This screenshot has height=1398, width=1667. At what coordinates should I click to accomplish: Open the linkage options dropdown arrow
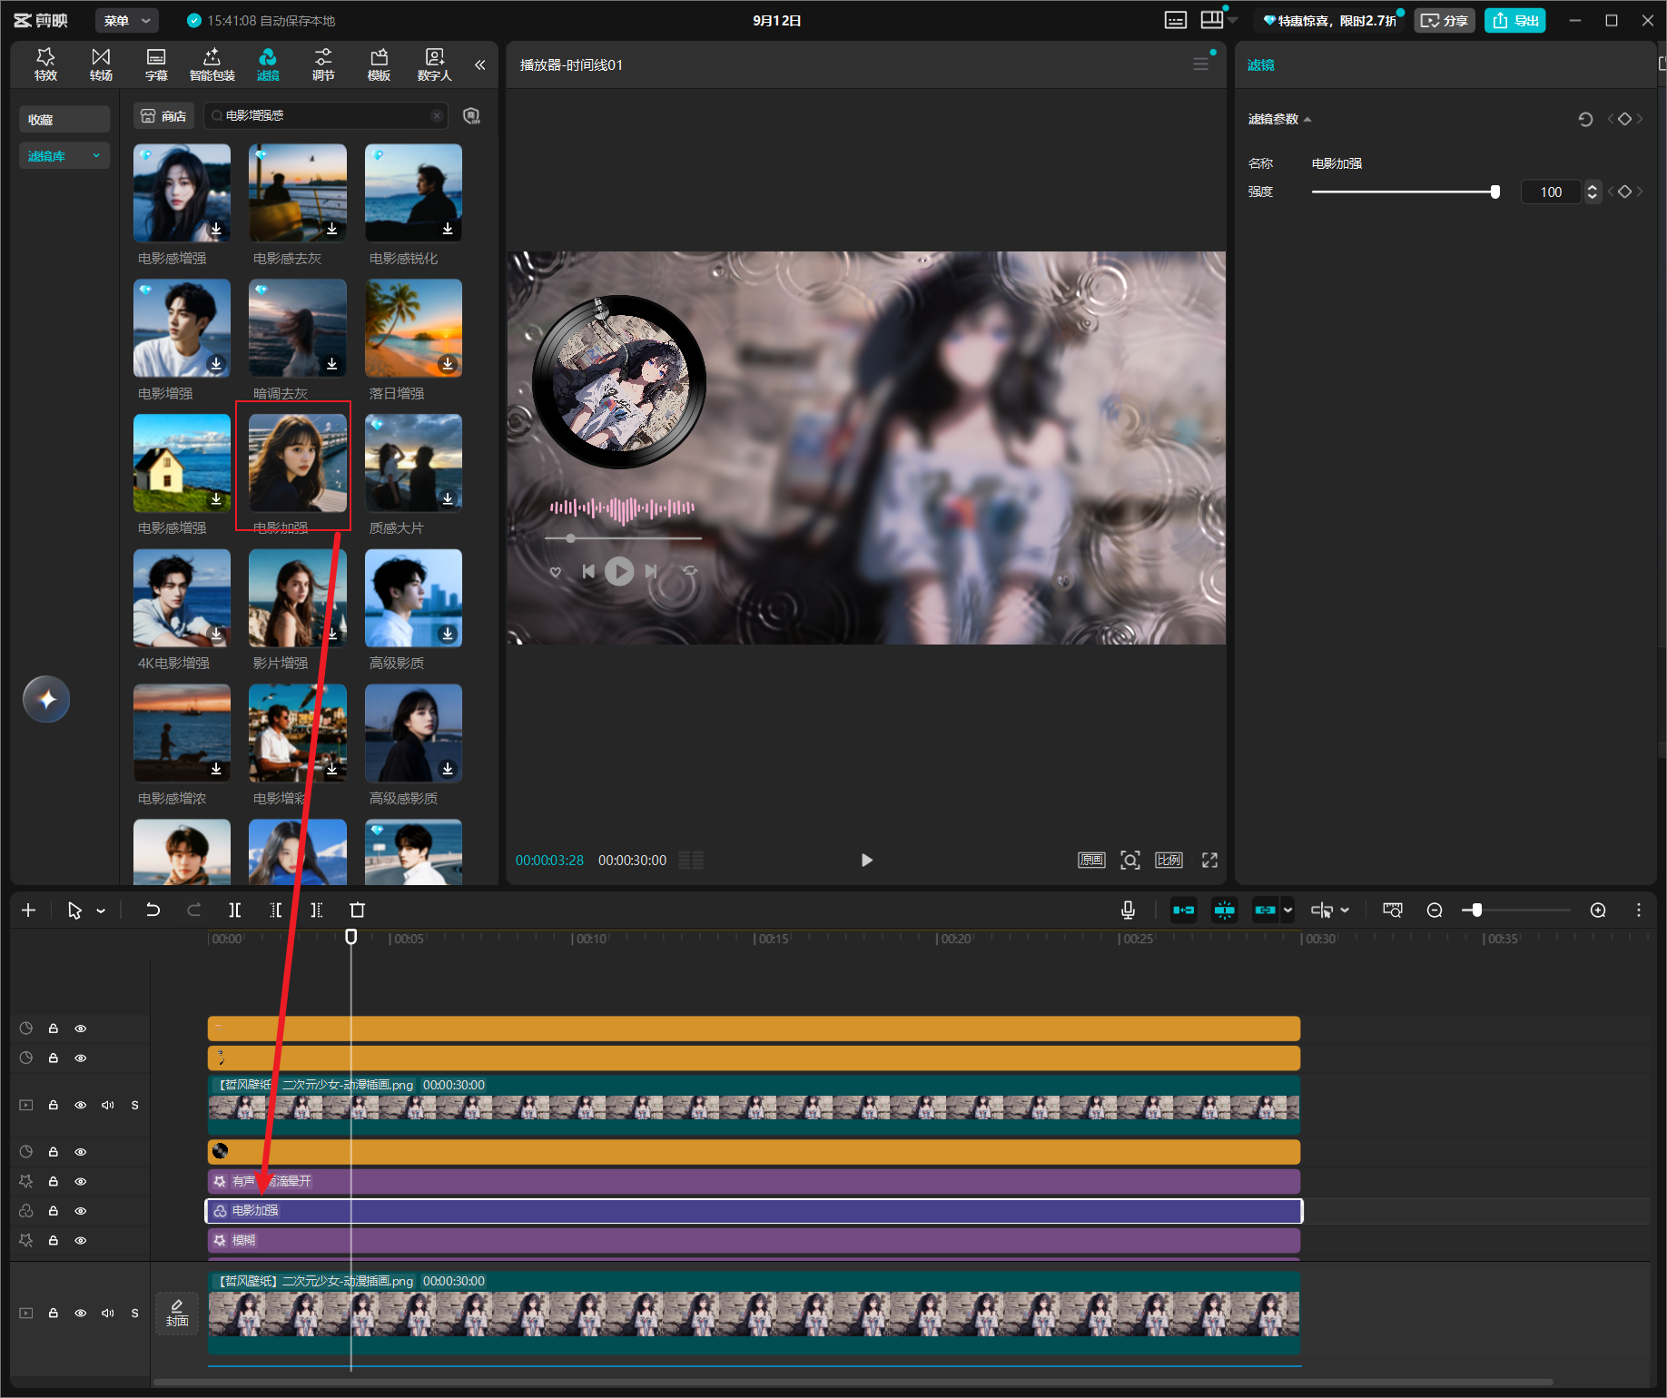[x=1287, y=910]
